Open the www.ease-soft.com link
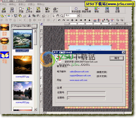This screenshot has height=118, width=136. coord(78,80)
